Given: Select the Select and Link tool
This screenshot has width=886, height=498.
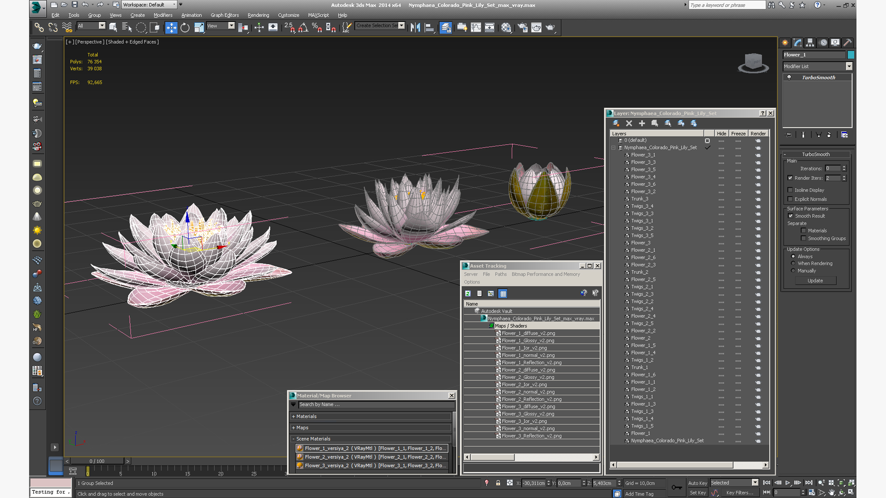Looking at the screenshot, I should [39, 28].
